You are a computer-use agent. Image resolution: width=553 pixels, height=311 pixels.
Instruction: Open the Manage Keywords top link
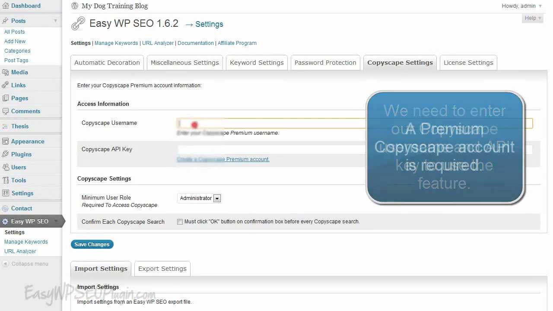(116, 43)
